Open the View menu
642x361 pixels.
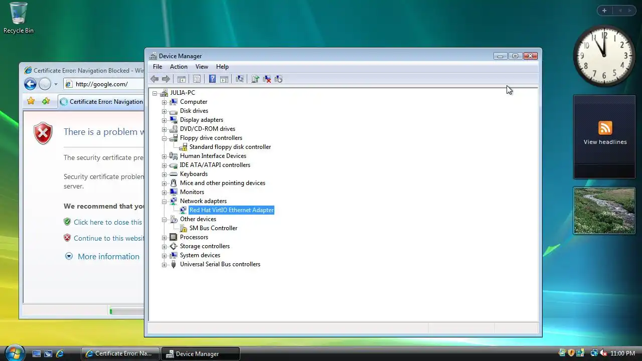tap(202, 67)
